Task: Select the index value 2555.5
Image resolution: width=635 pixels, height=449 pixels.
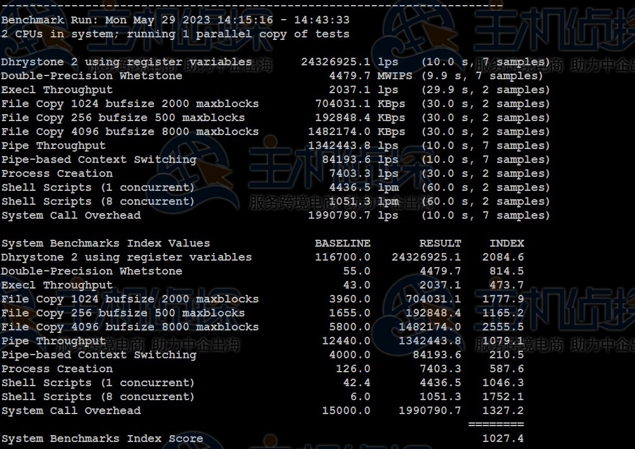Action: coord(503,327)
